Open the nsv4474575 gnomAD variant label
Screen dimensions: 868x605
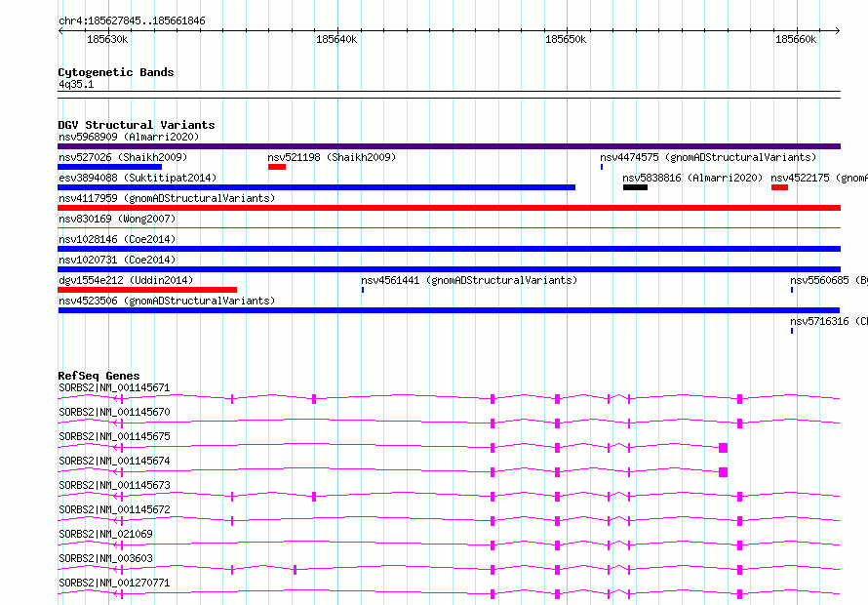708,157
